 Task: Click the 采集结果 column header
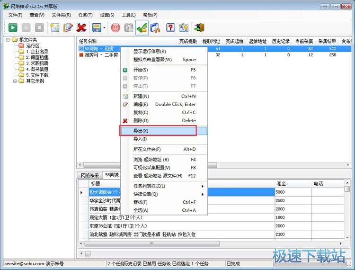click(327, 41)
